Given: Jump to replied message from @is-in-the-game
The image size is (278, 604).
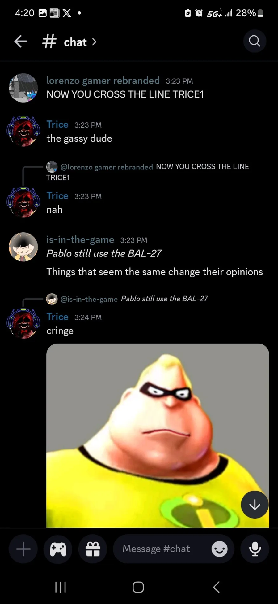Looking at the screenshot, I should (x=127, y=299).
